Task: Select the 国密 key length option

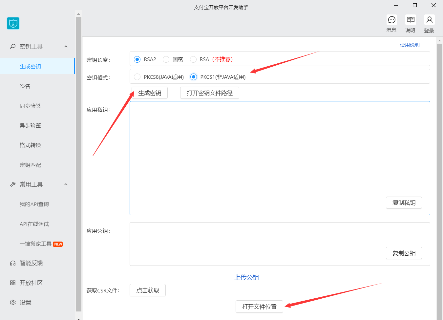Action: (166, 59)
